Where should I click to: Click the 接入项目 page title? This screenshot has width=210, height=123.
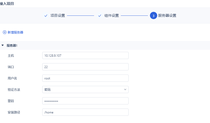[7, 4]
